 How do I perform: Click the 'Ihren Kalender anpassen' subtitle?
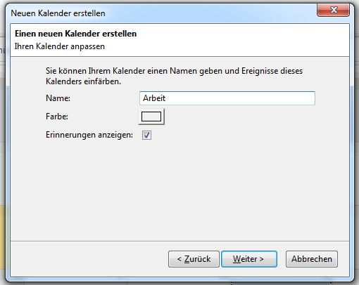tap(60, 46)
